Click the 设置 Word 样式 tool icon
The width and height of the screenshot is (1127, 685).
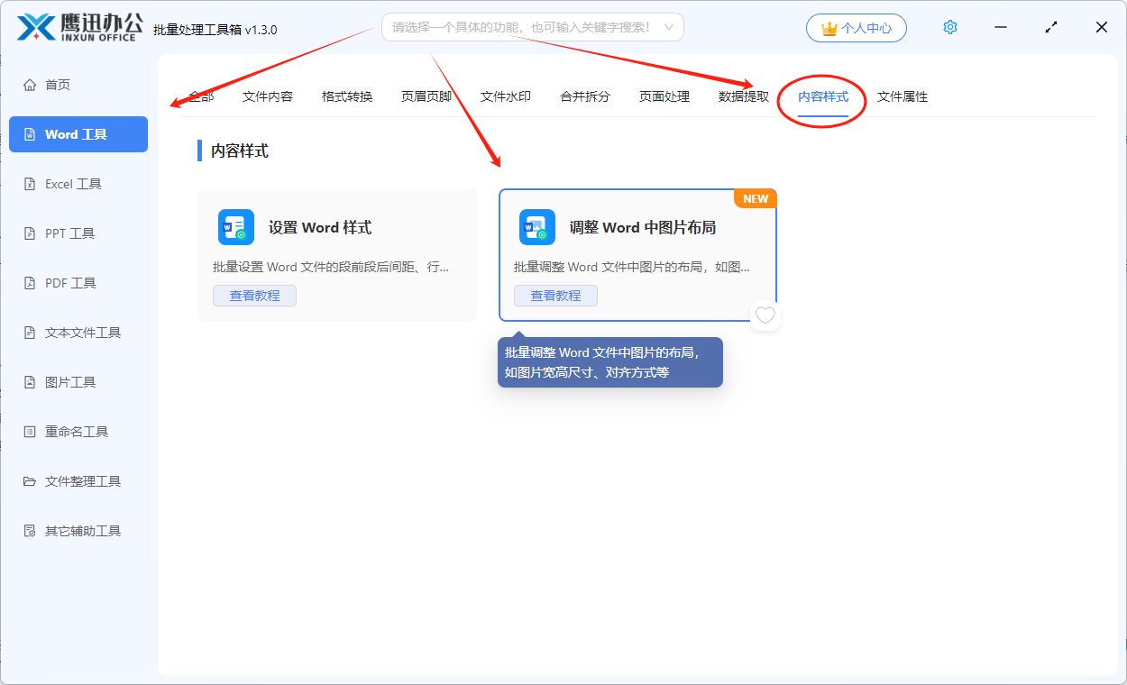pos(235,227)
